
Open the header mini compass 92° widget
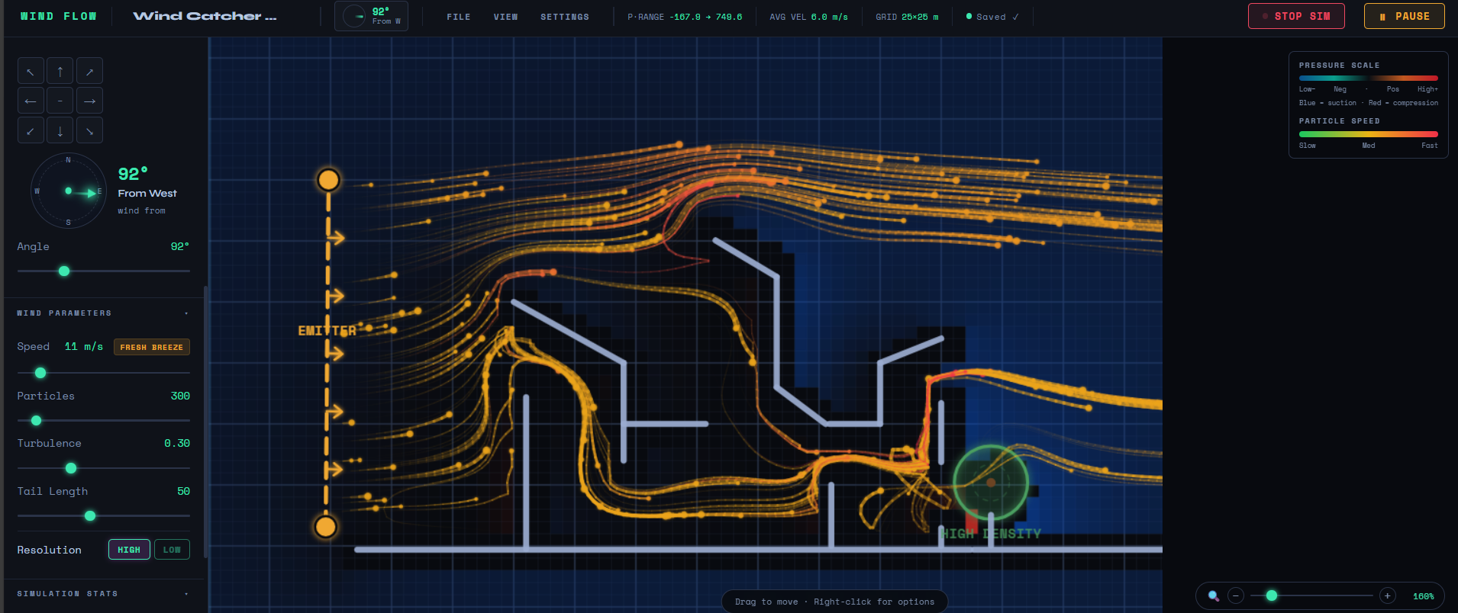pos(371,16)
